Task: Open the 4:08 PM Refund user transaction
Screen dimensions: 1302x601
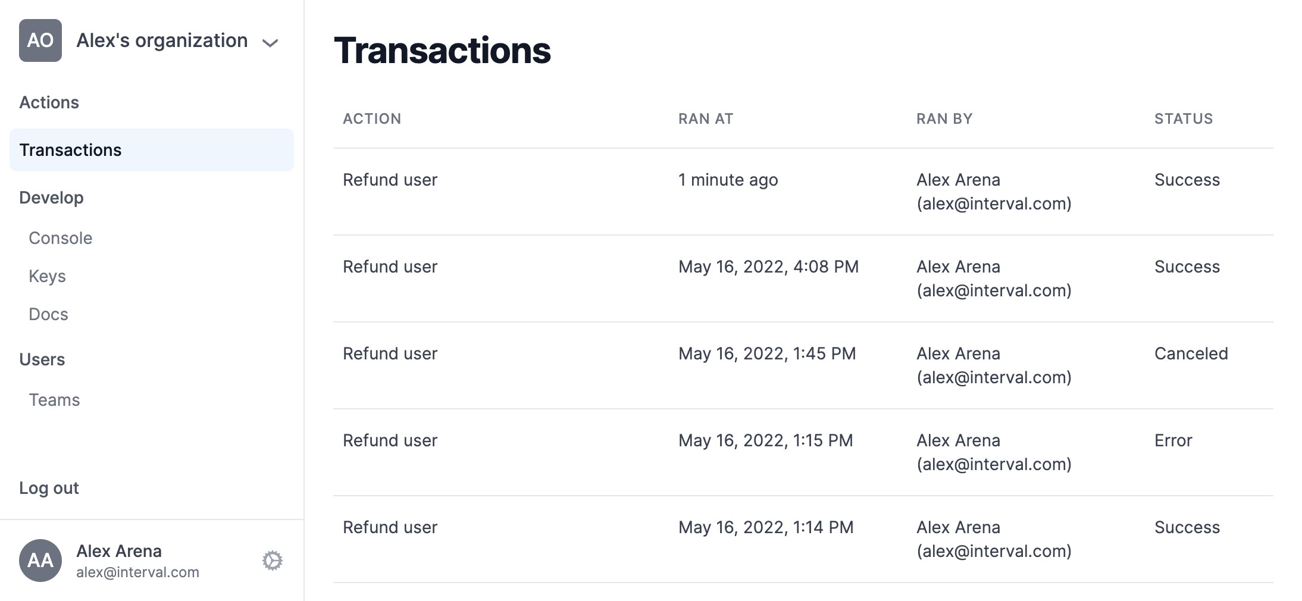Action: 803,278
